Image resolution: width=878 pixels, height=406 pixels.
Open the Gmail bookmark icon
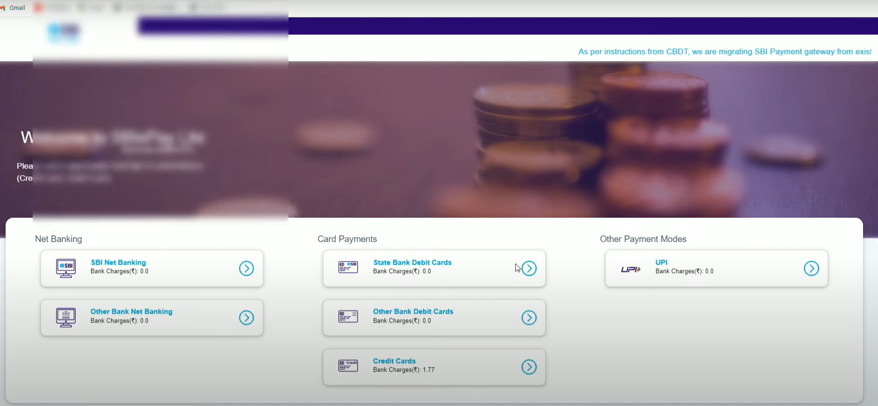[x=3, y=8]
